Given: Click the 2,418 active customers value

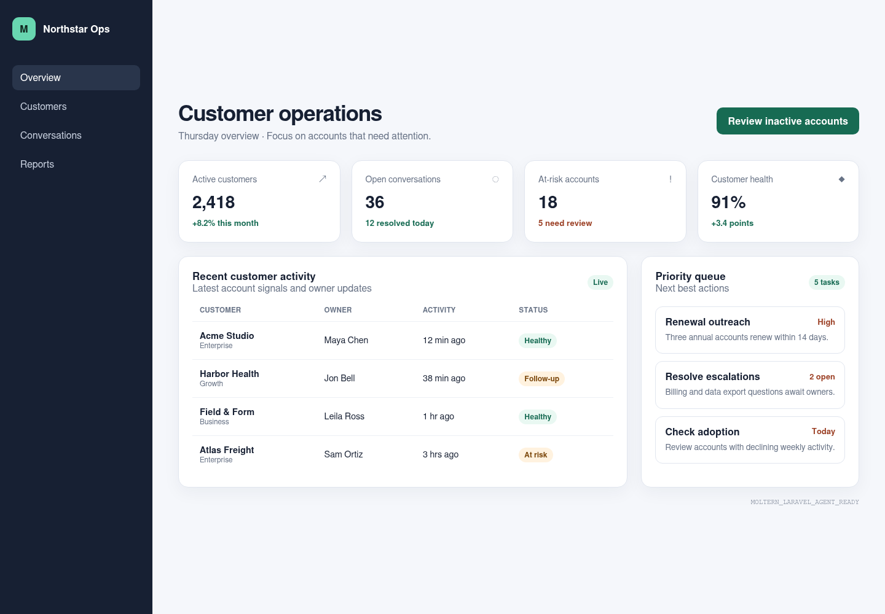Looking at the screenshot, I should click(213, 202).
